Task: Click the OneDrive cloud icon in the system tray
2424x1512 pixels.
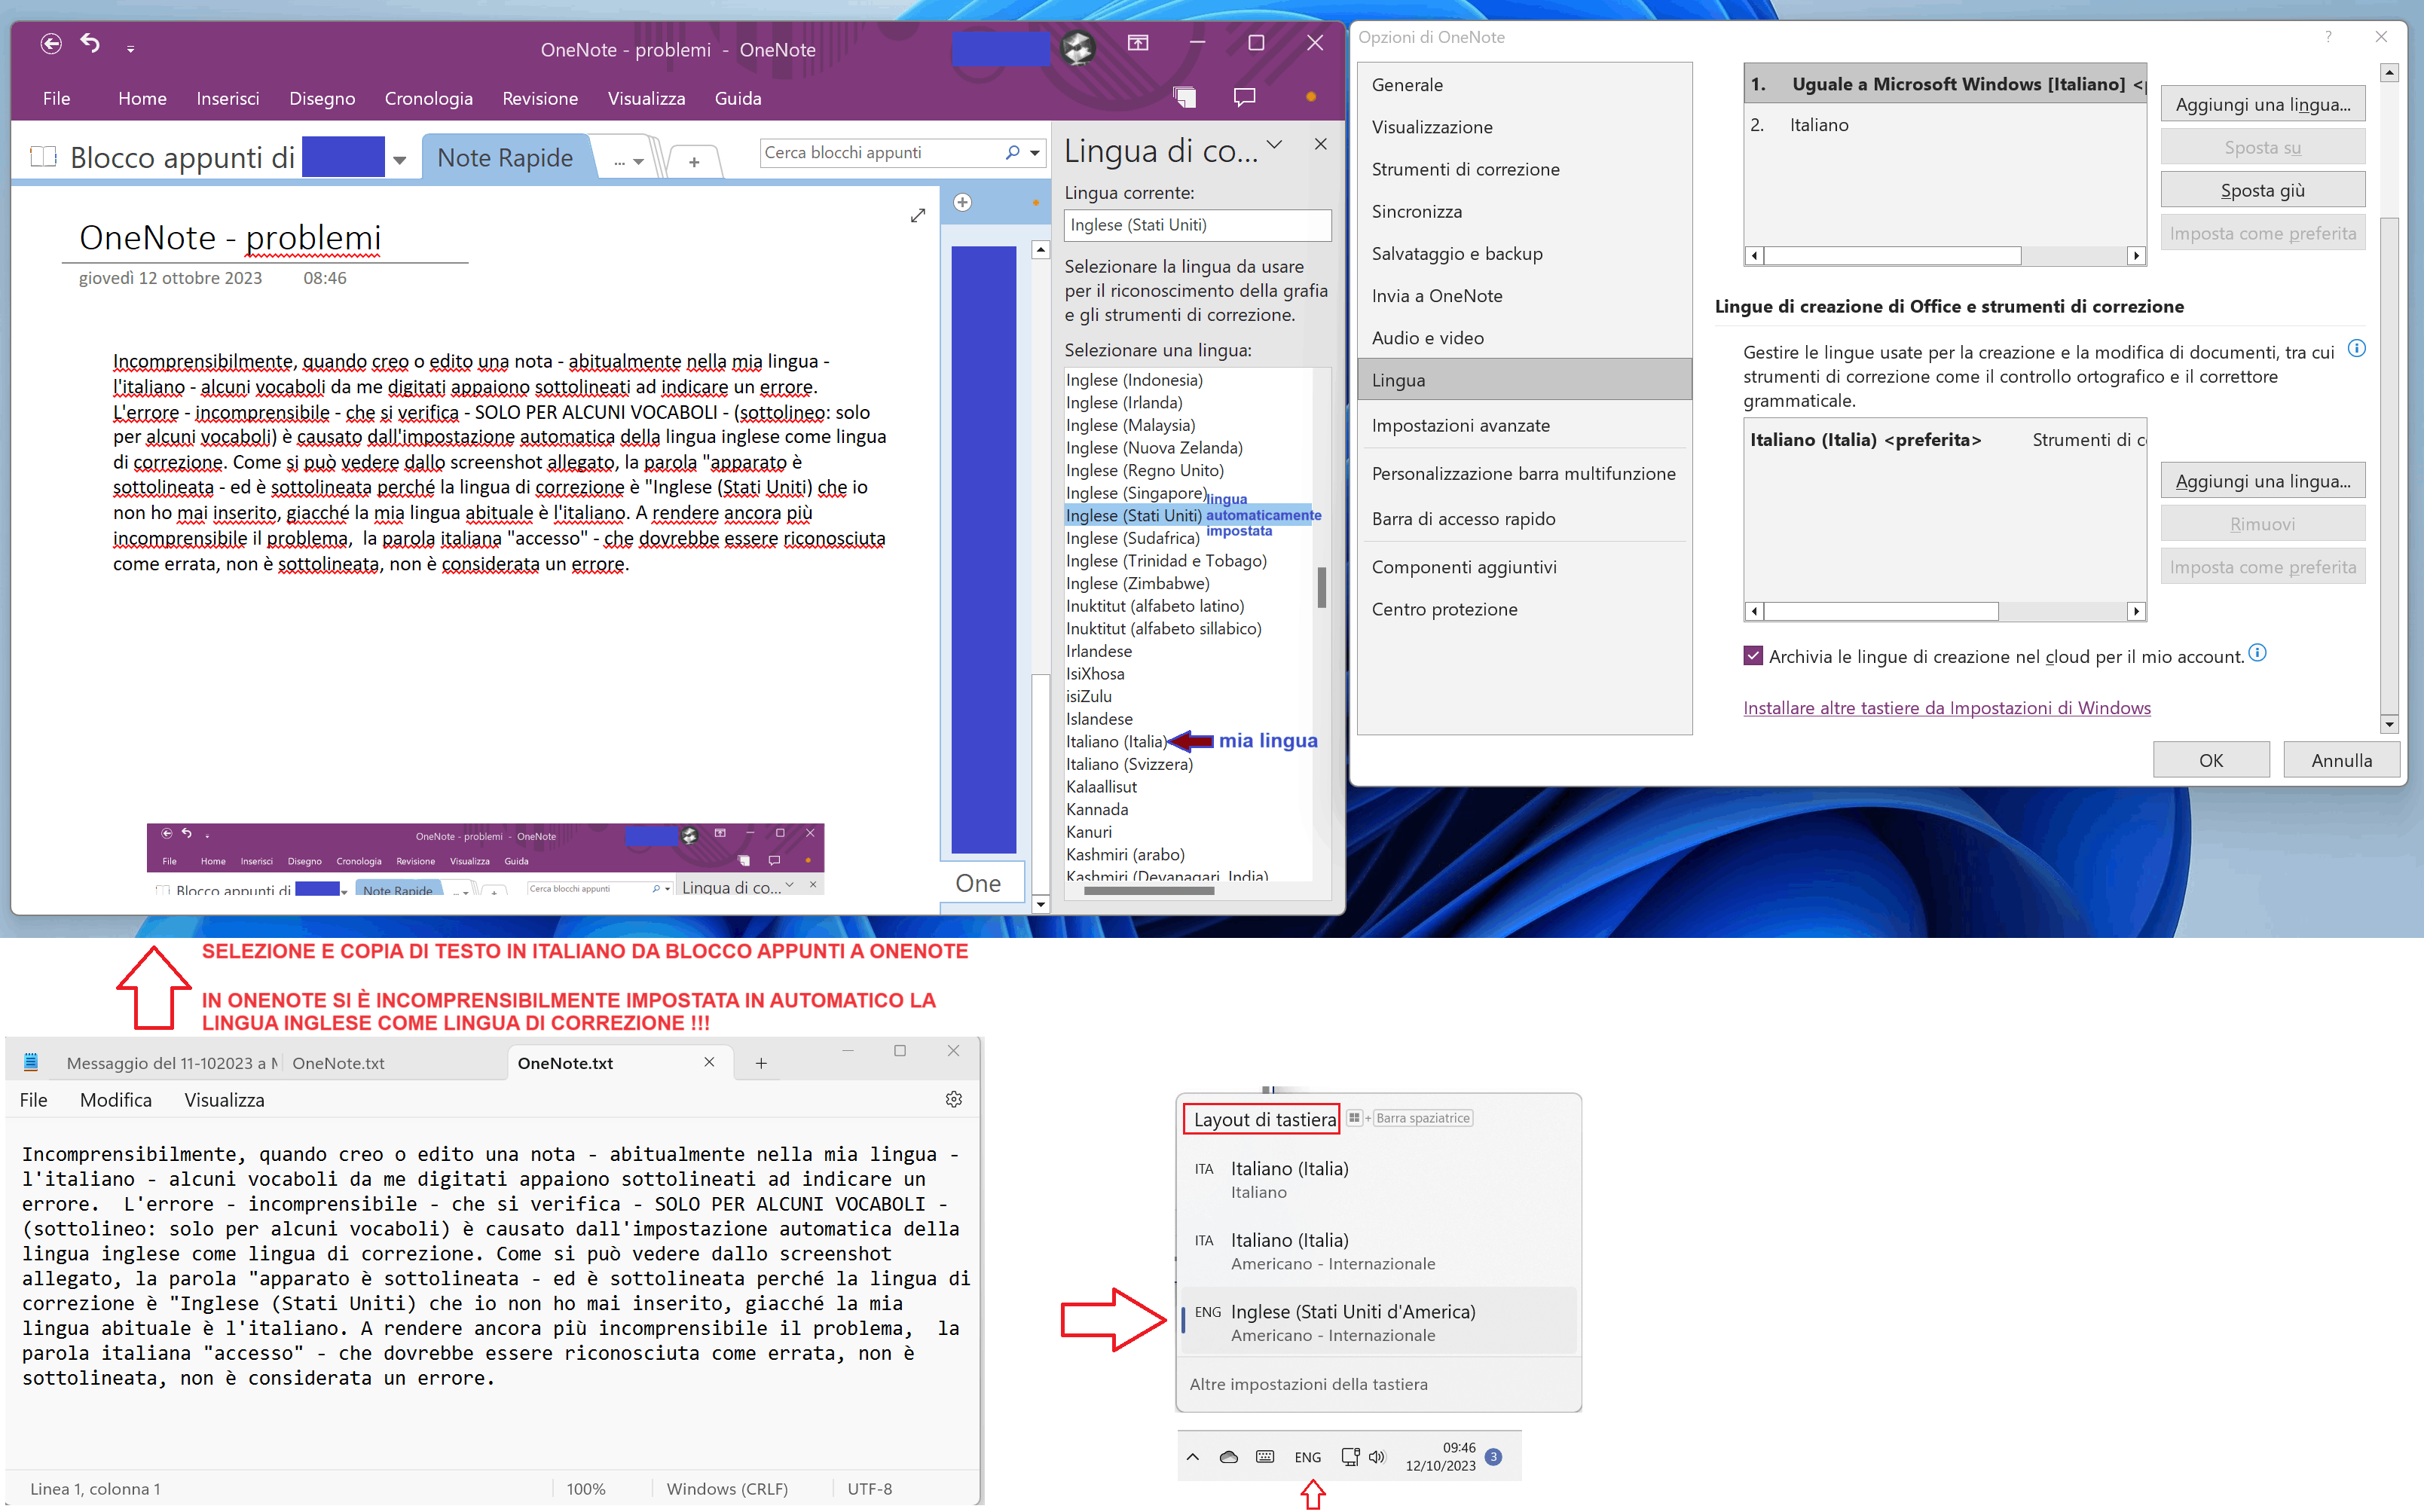Action: click(x=1229, y=1457)
